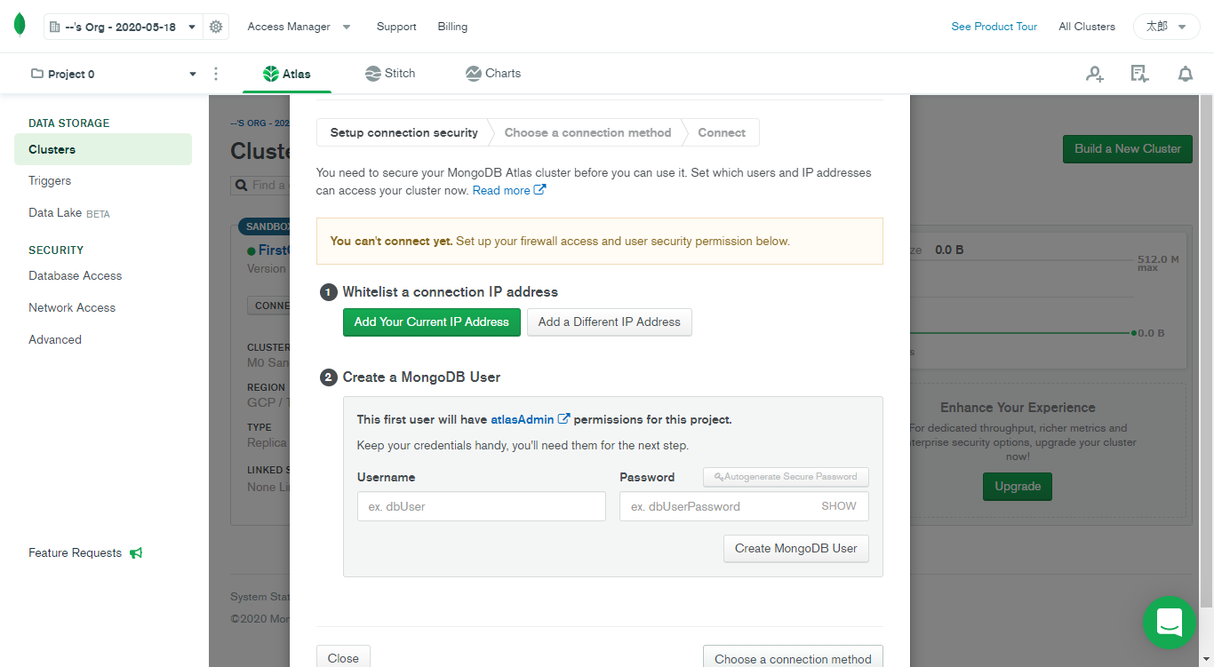Switch to the Stitch tab
1214x667 pixels.
coord(390,74)
